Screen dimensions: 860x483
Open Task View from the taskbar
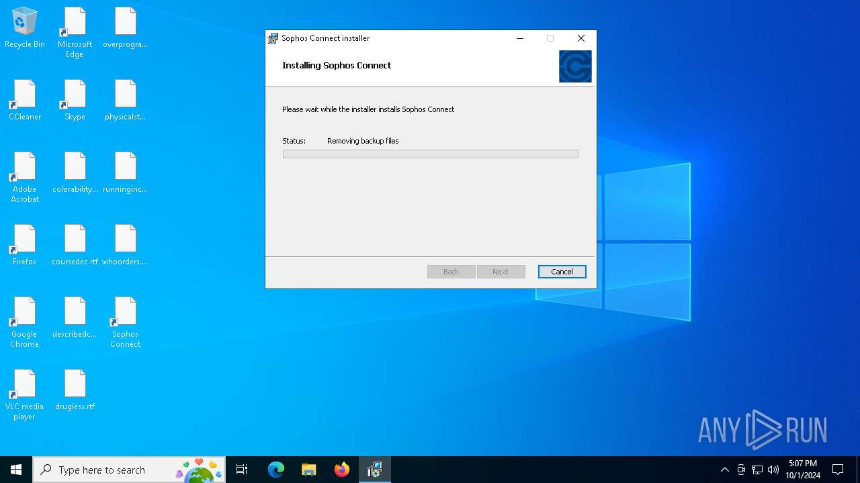tap(242, 470)
